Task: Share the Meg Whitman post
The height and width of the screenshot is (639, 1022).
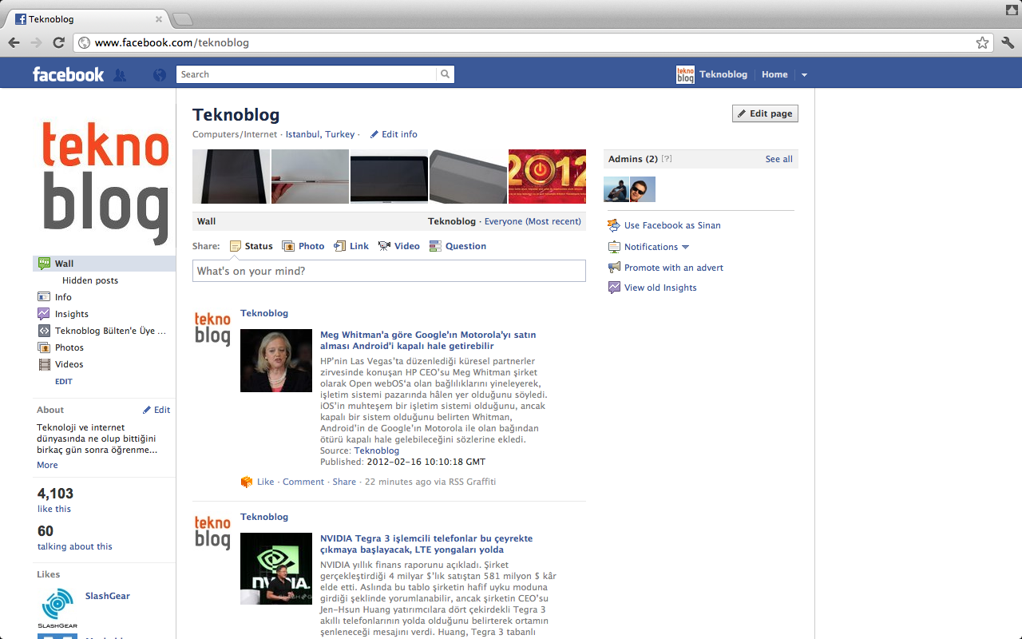Action: point(344,482)
